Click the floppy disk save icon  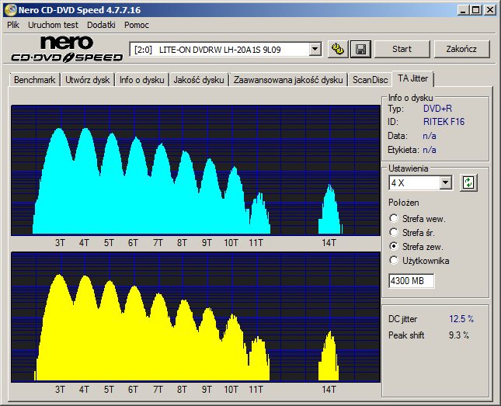[x=360, y=49]
